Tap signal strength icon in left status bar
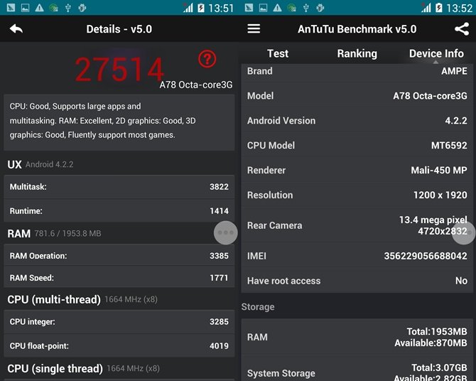This screenshot has width=476, height=381. coord(188,8)
